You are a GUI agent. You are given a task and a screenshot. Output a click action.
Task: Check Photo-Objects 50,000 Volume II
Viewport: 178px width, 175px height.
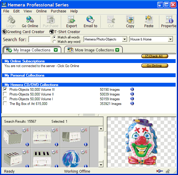(x=5, y=94)
